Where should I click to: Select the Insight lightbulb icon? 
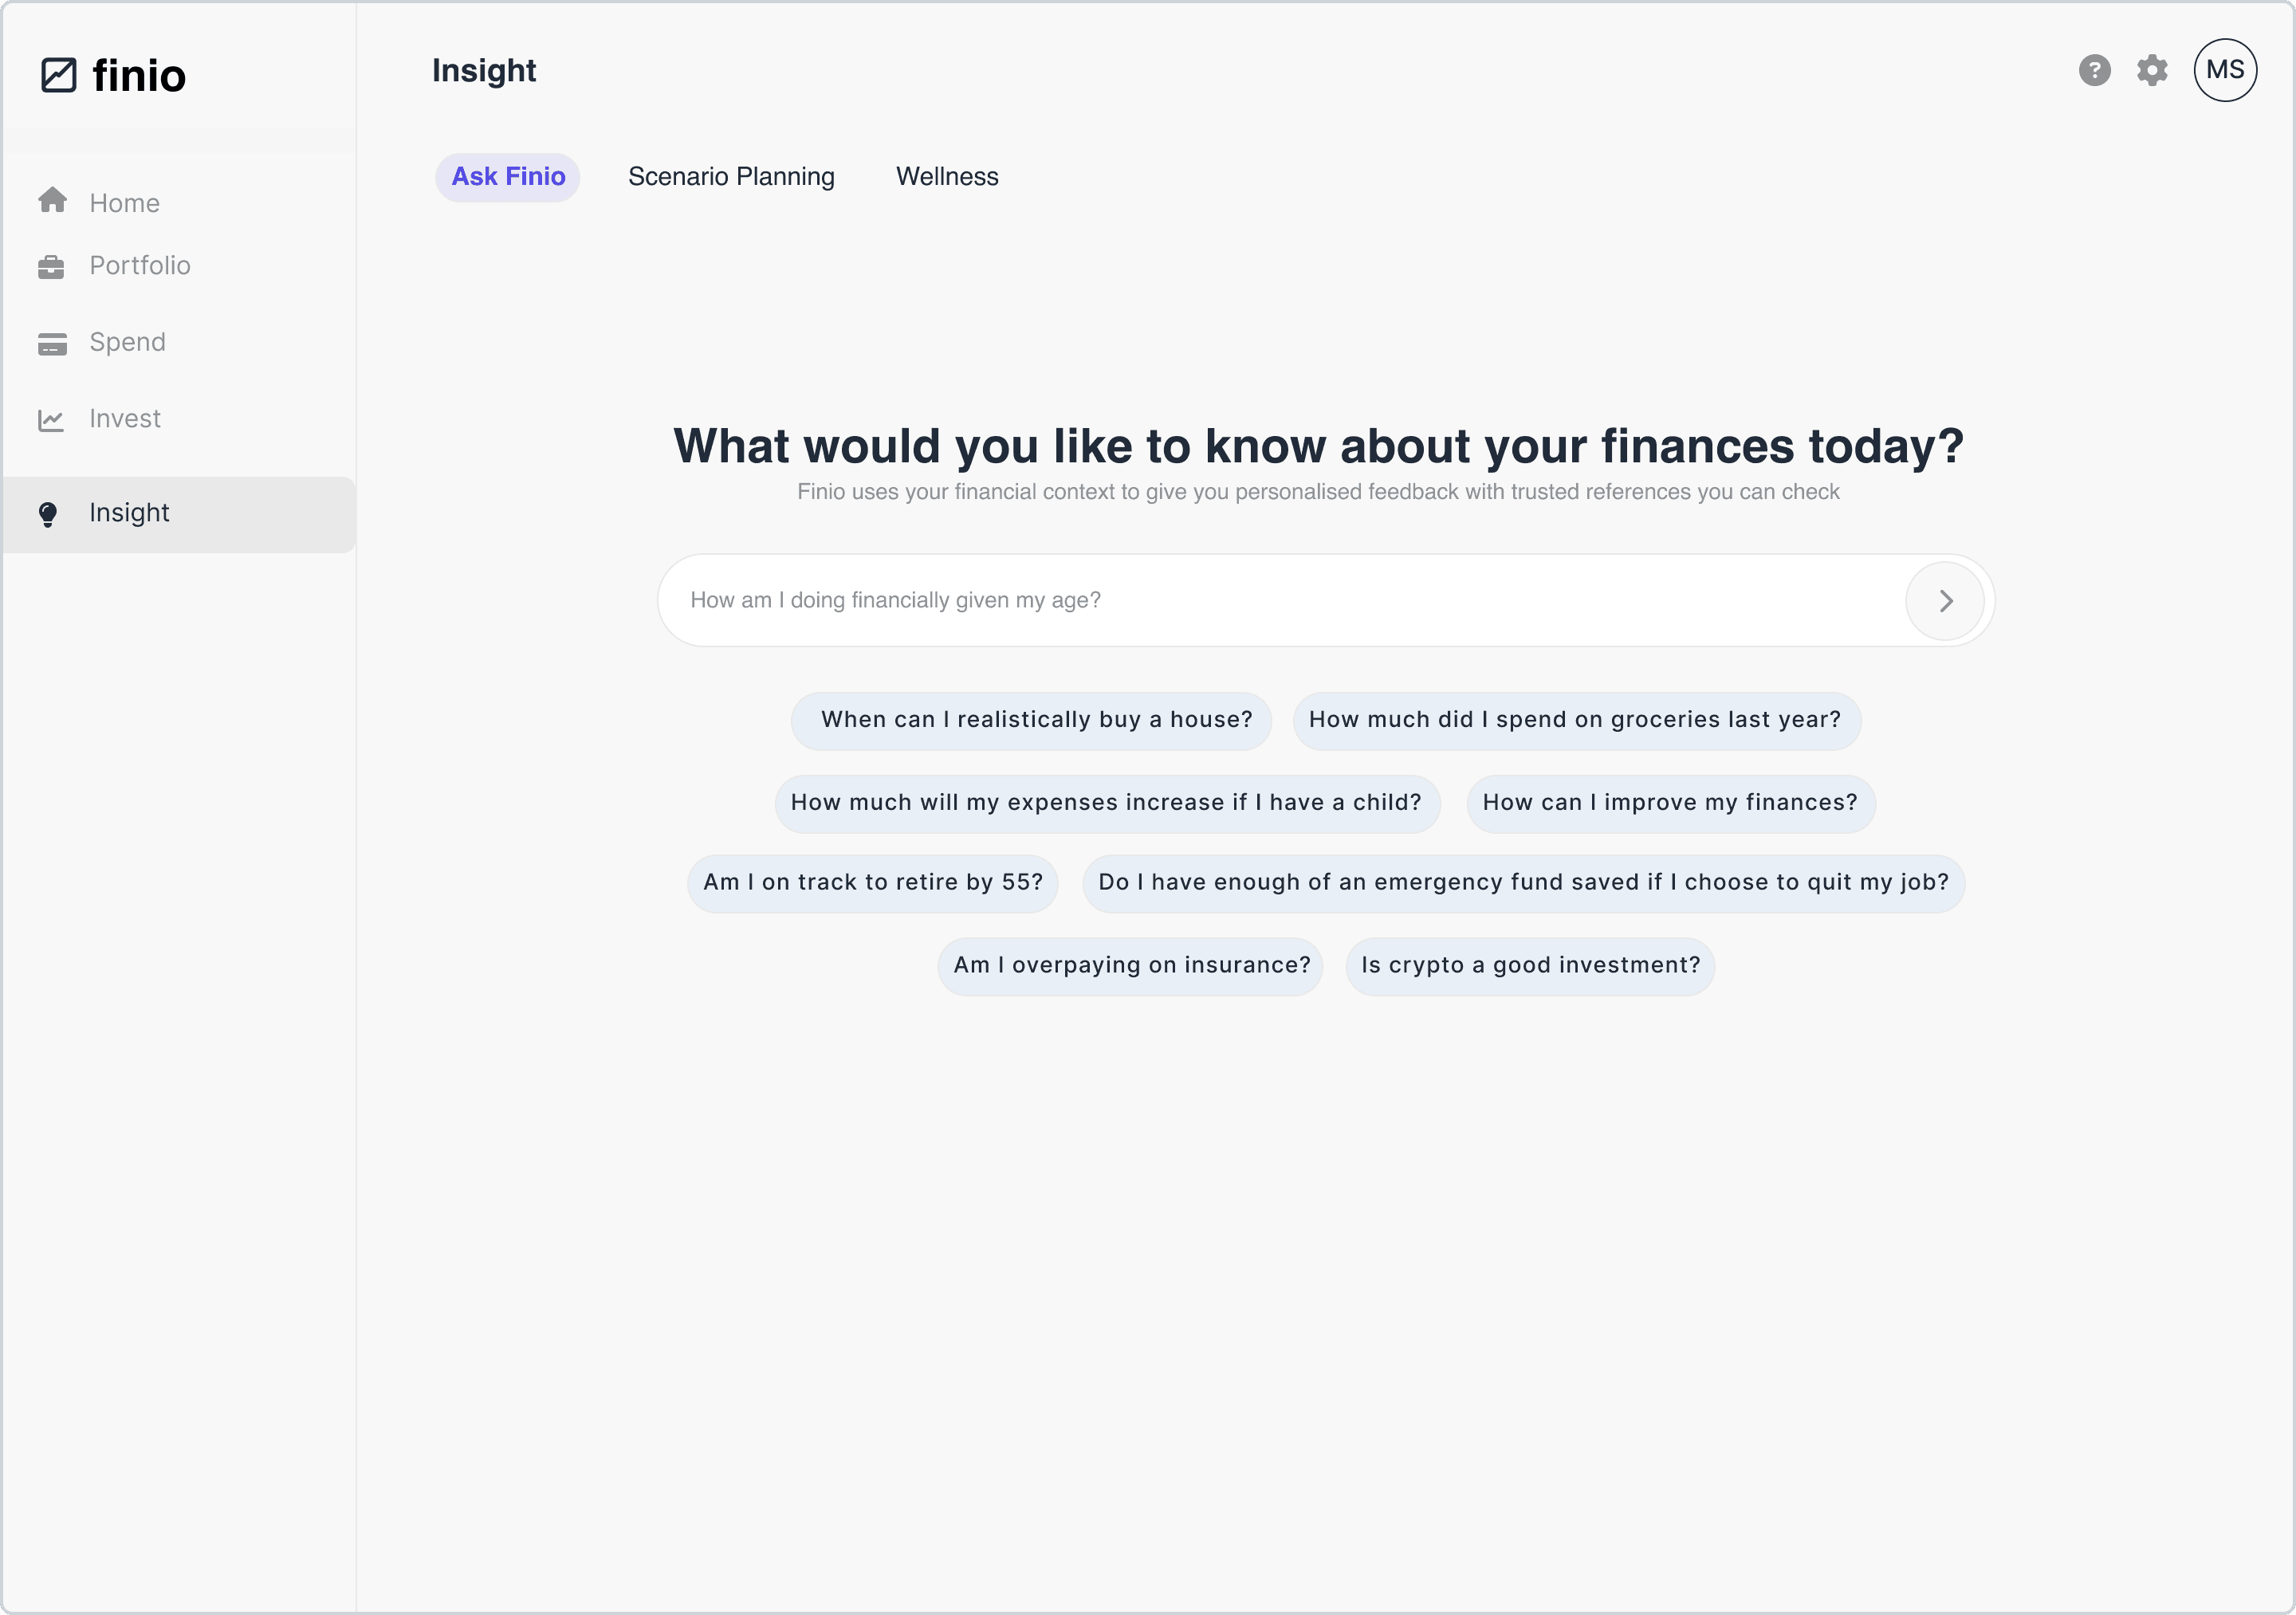(48, 514)
